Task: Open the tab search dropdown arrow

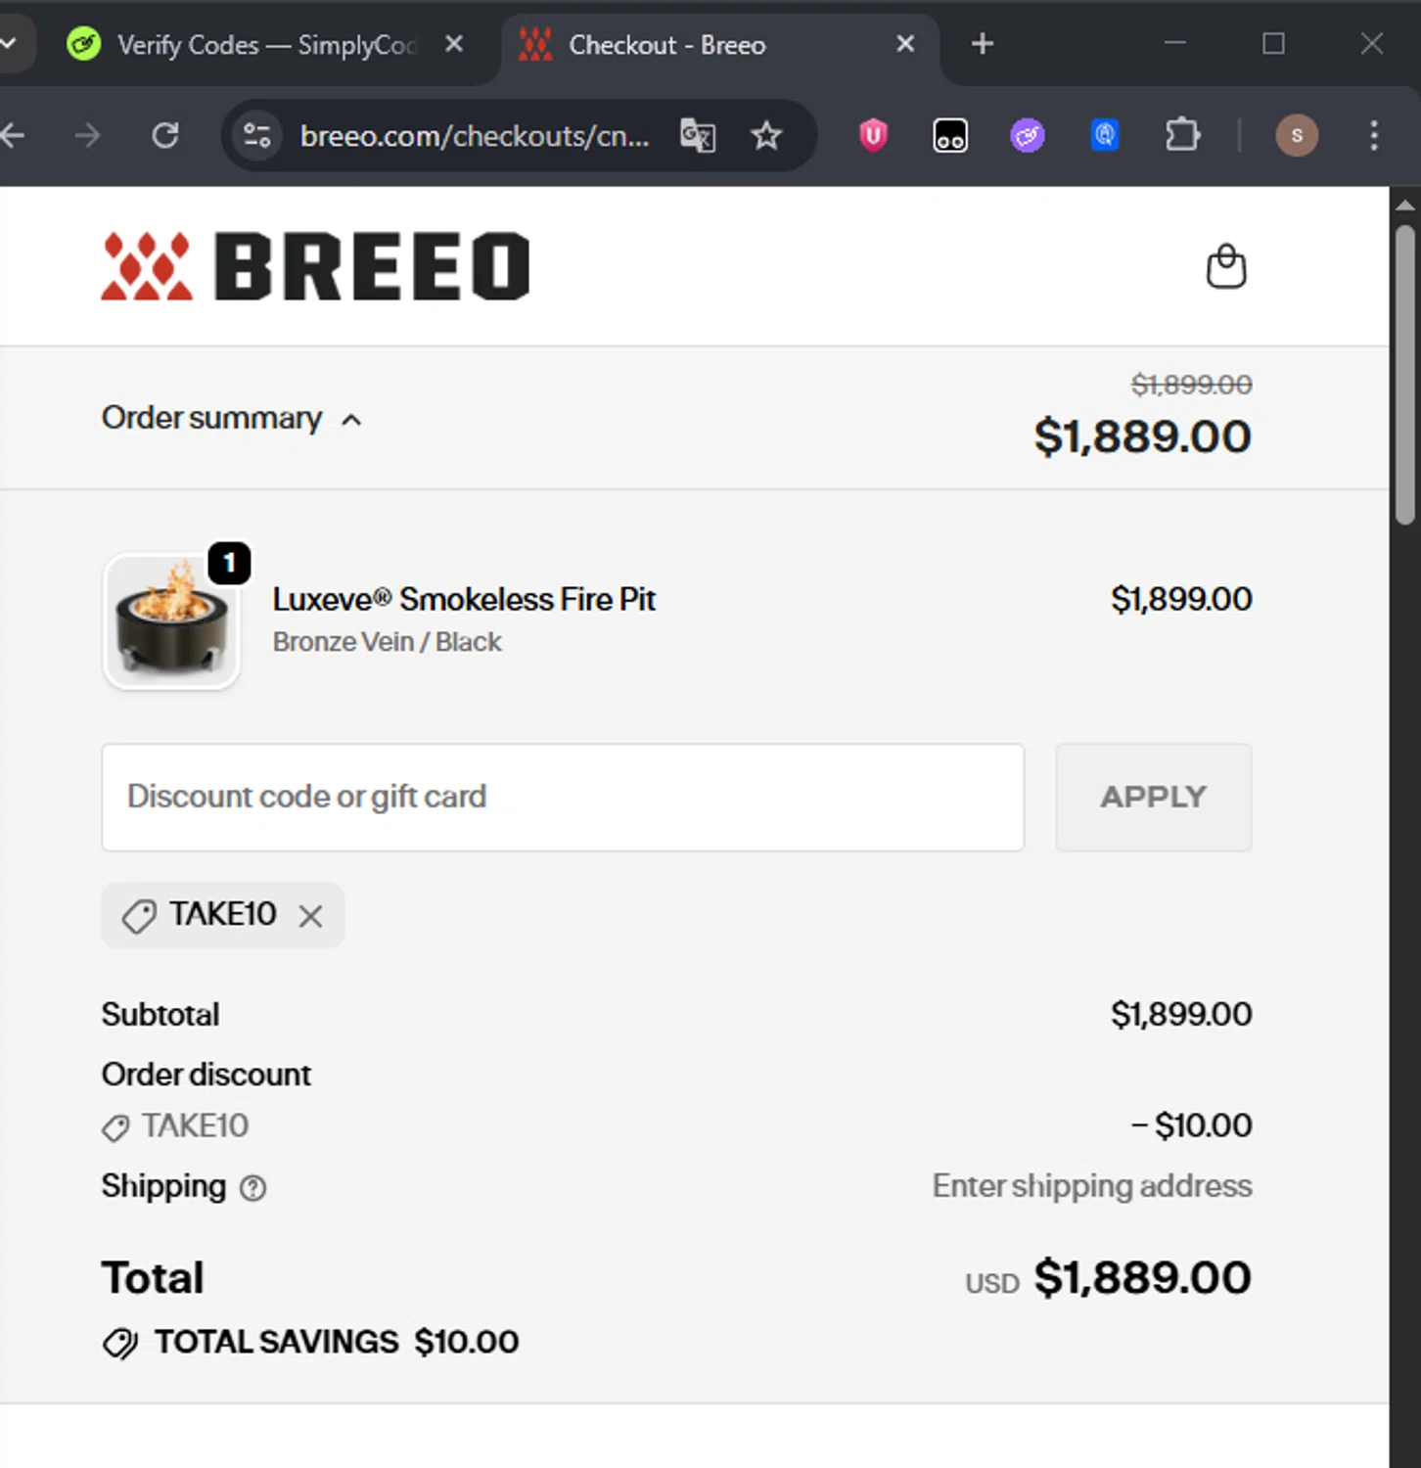Action: (10, 44)
